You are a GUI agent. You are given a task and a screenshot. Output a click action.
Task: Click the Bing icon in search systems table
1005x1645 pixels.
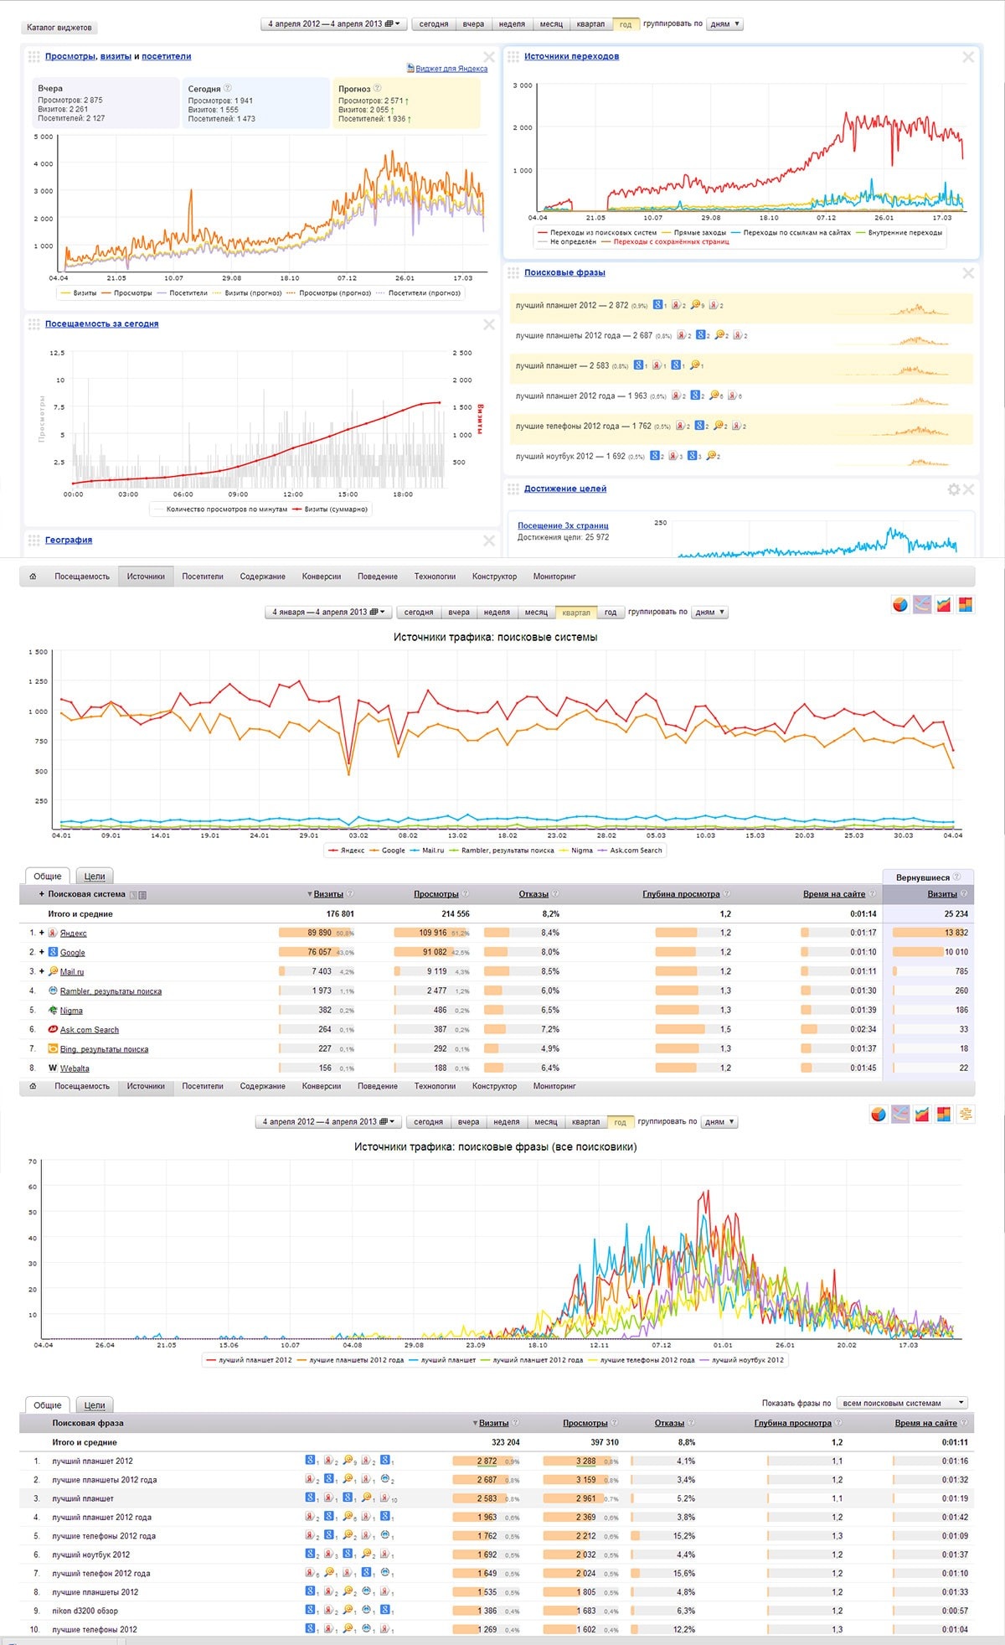[53, 1048]
